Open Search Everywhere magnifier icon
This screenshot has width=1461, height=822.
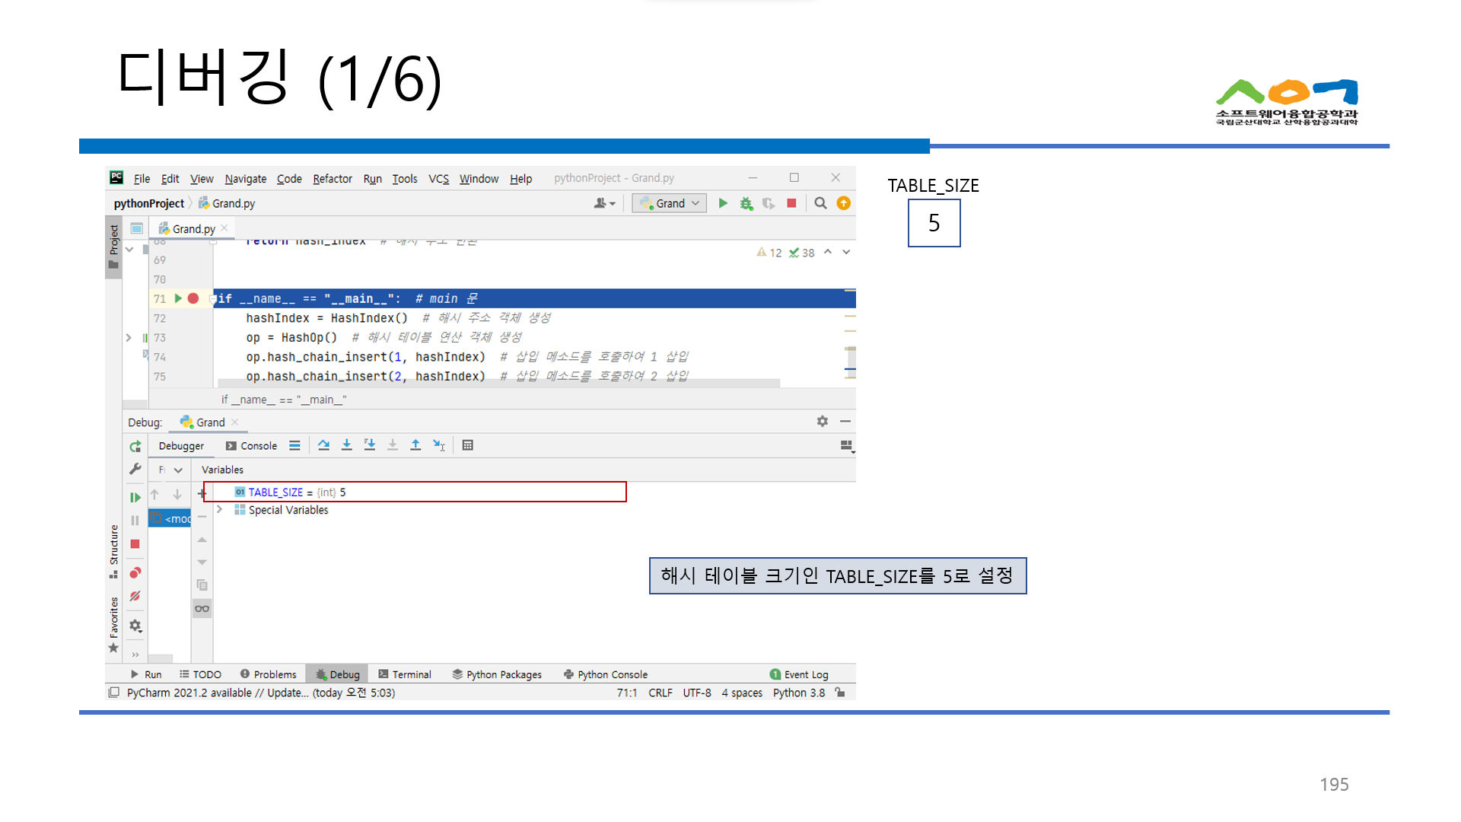[820, 203]
